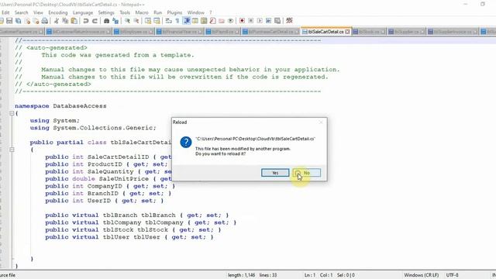Toggle synchronize horizontal scrolling icon

[x=157, y=21]
